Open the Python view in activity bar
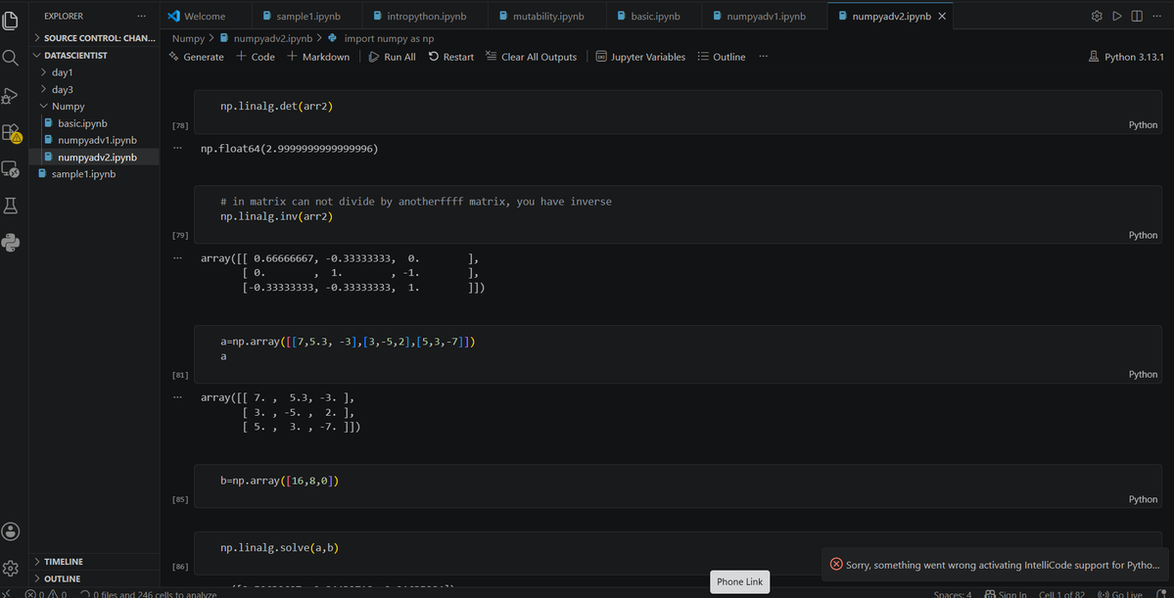The width and height of the screenshot is (1174, 598). click(11, 242)
